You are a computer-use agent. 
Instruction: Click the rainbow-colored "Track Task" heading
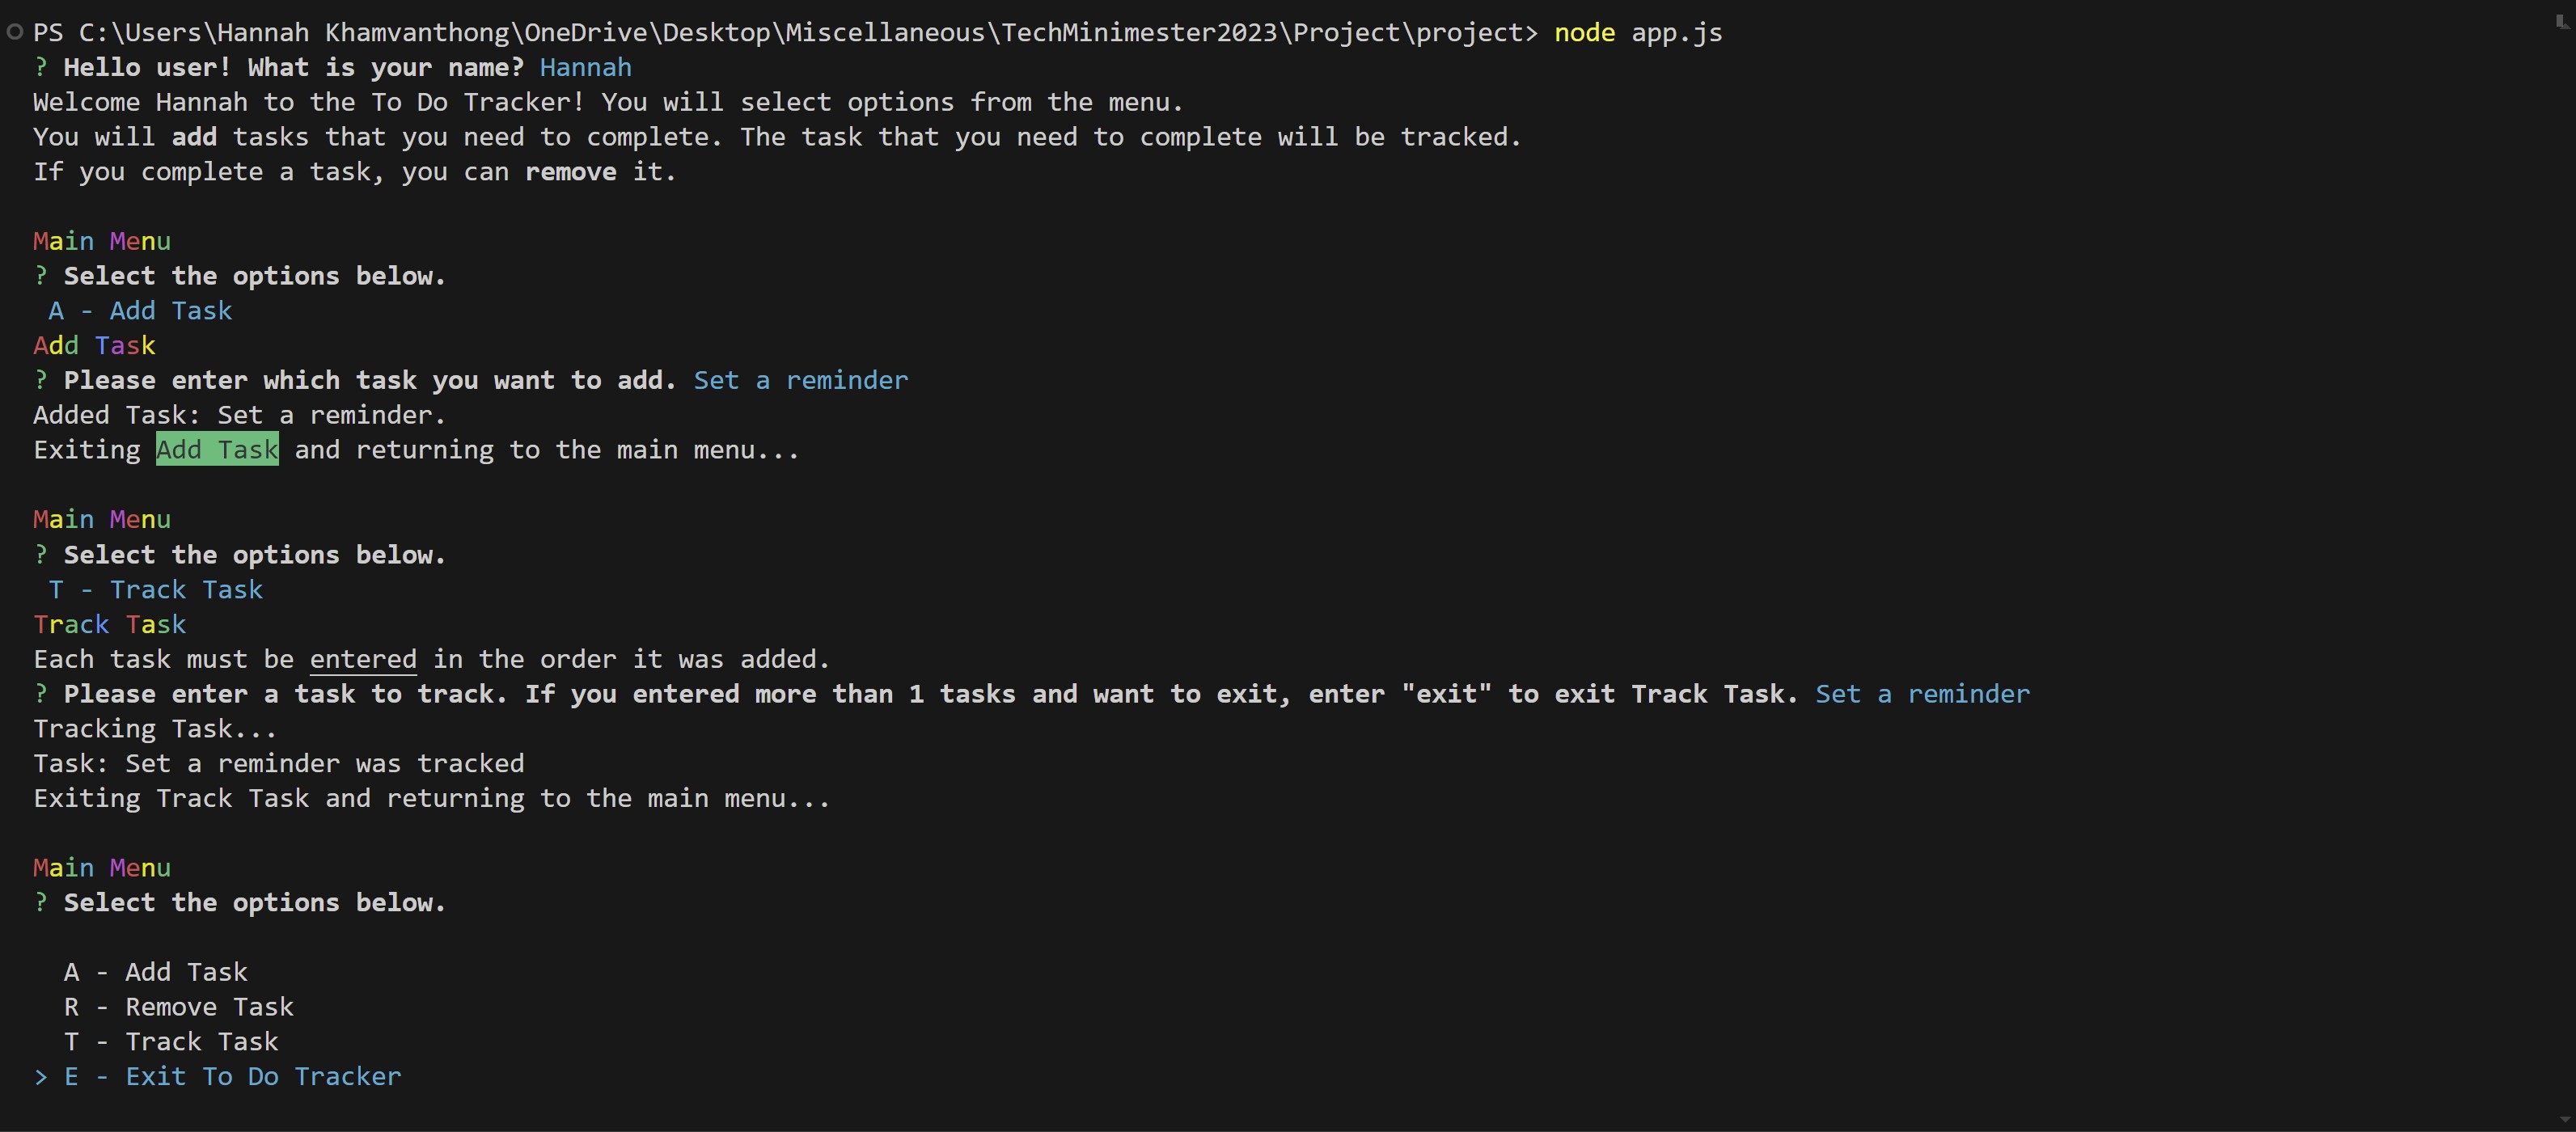tap(110, 625)
